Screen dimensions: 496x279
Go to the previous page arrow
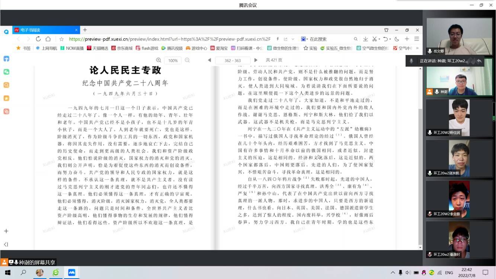[209, 60]
